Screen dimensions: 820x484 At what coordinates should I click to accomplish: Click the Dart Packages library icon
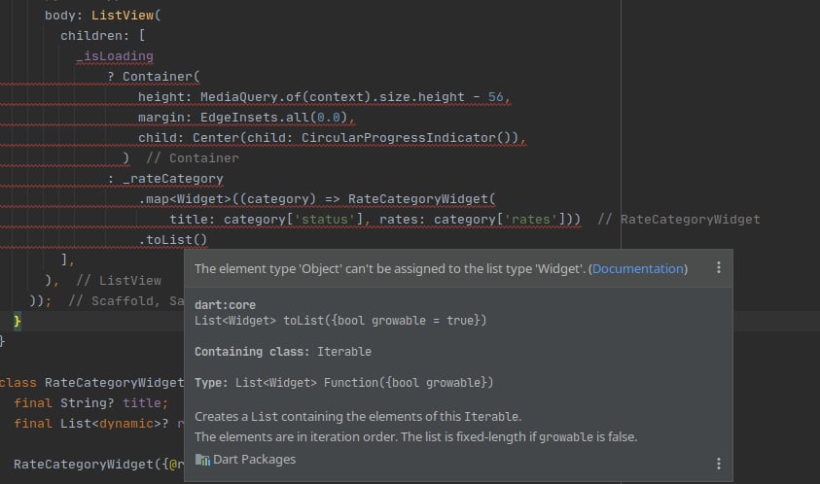click(202, 460)
